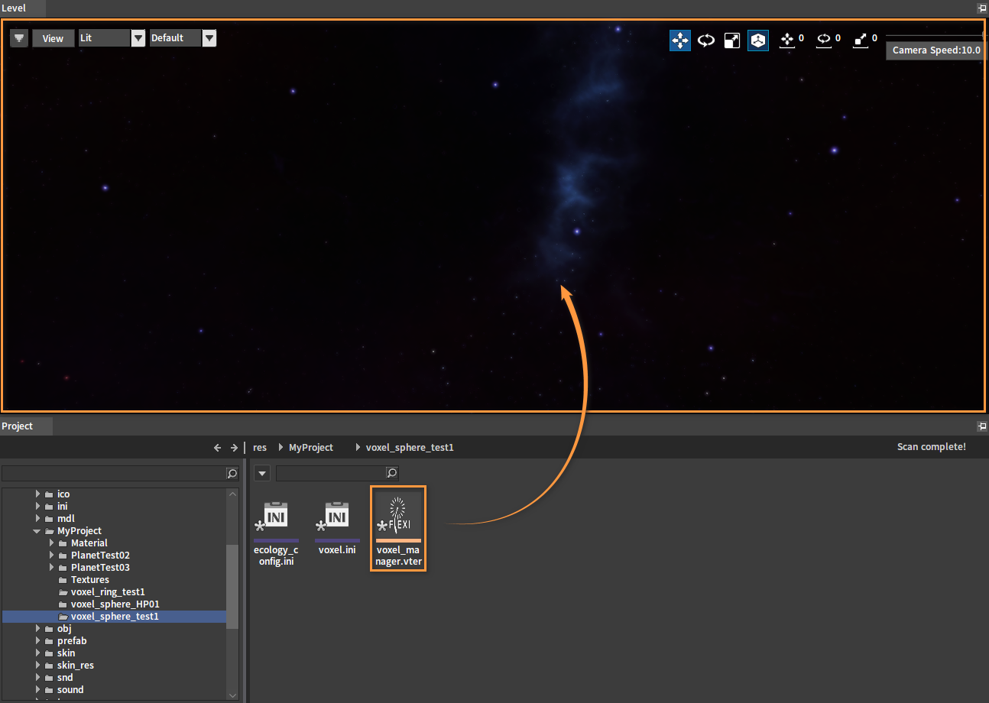
Task: Expand the sound folder
Action: (x=37, y=690)
